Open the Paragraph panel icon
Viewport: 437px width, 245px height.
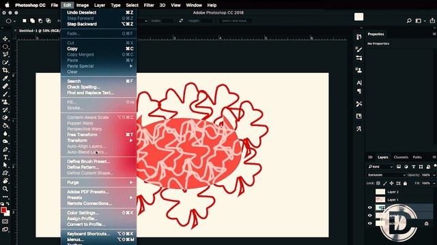click(359, 91)
